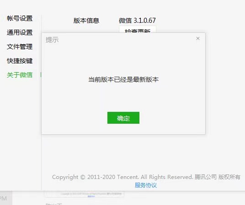This screenshot has height=205, width=245.
Task: Open the 文件管理 file management section
Action: pos(20,47)
